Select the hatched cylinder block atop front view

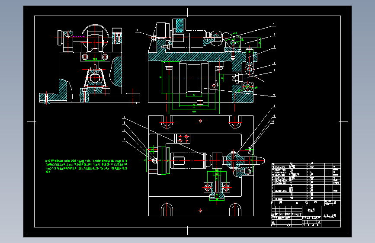[179, 26]
